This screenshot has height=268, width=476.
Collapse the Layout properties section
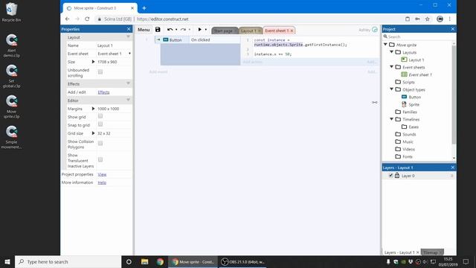pos(129,37)
